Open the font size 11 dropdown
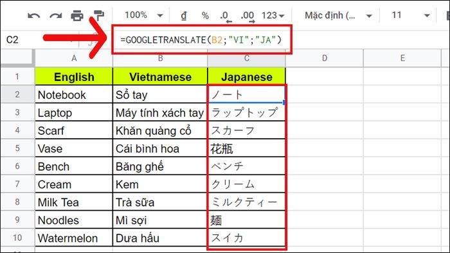The height and width of the screenshot is (253, 450). point(411,15)
